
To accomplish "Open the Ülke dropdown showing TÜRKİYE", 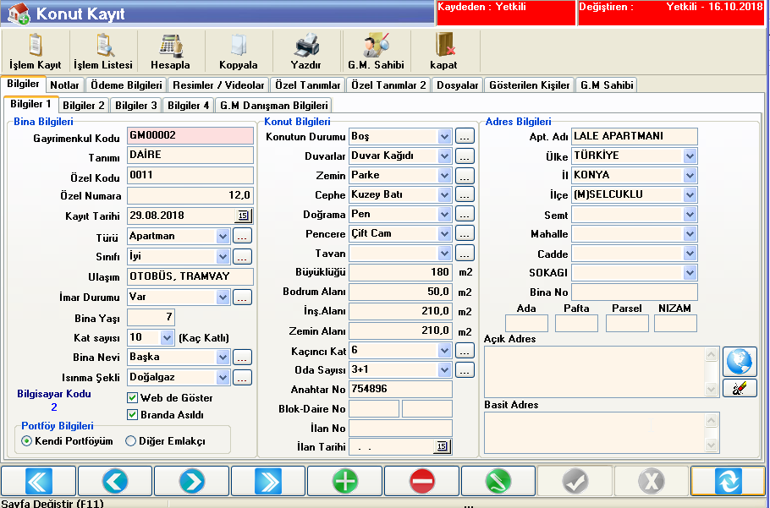I will (x=690, y=156).
